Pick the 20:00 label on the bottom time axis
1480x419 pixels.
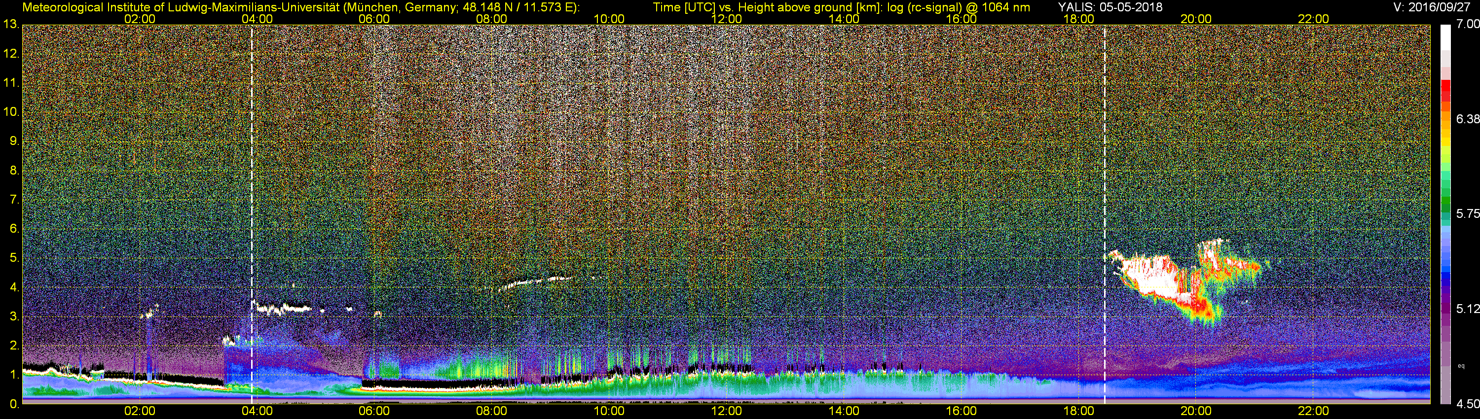[x=1196, y=411]
